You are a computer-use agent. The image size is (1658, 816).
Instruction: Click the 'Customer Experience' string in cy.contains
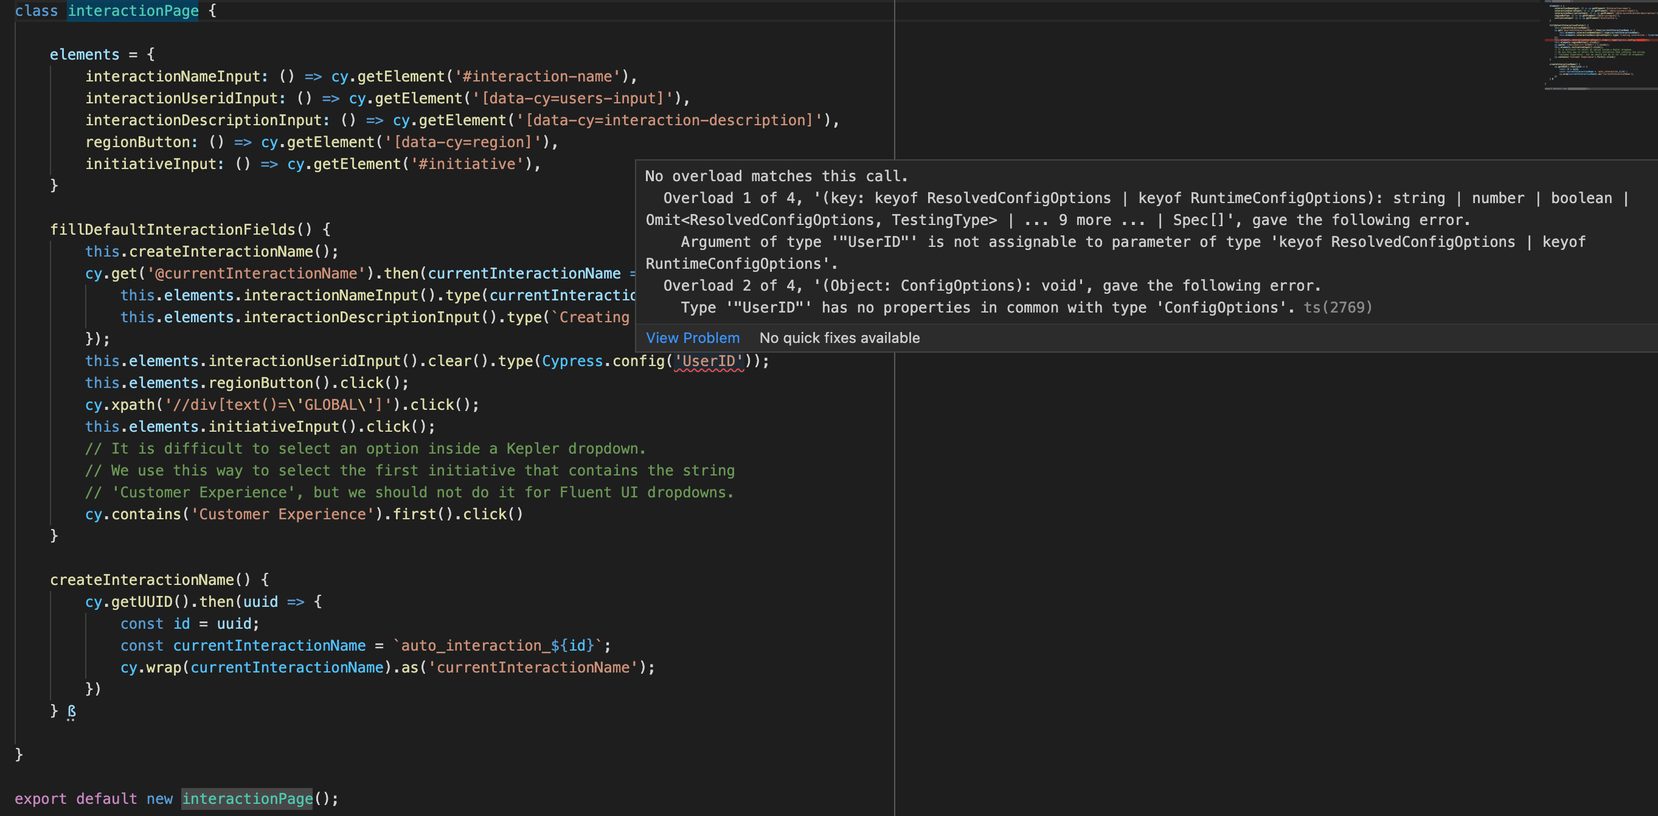point(283,514)
